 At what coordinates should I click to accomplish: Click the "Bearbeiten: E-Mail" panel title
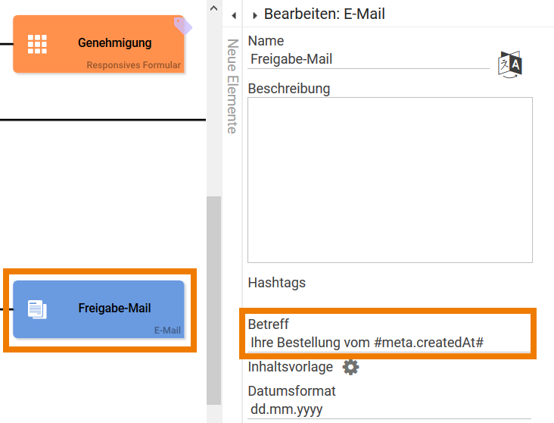(x=325, y=13)
